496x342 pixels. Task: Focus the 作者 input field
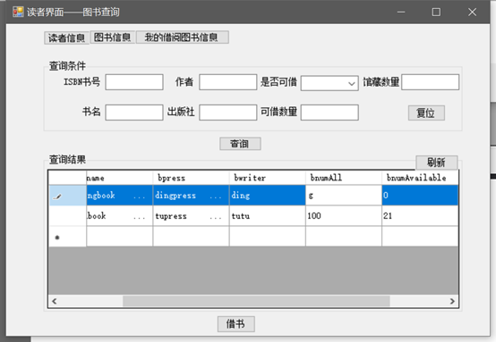[x=227, y=82]
